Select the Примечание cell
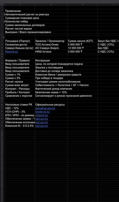This screenshot has height=202, width=119. click(13, 11)
